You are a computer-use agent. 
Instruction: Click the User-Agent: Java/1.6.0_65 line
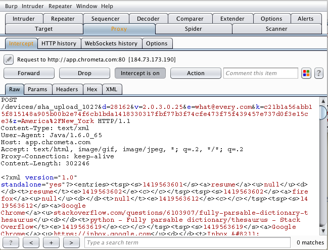tap(52, 135)
